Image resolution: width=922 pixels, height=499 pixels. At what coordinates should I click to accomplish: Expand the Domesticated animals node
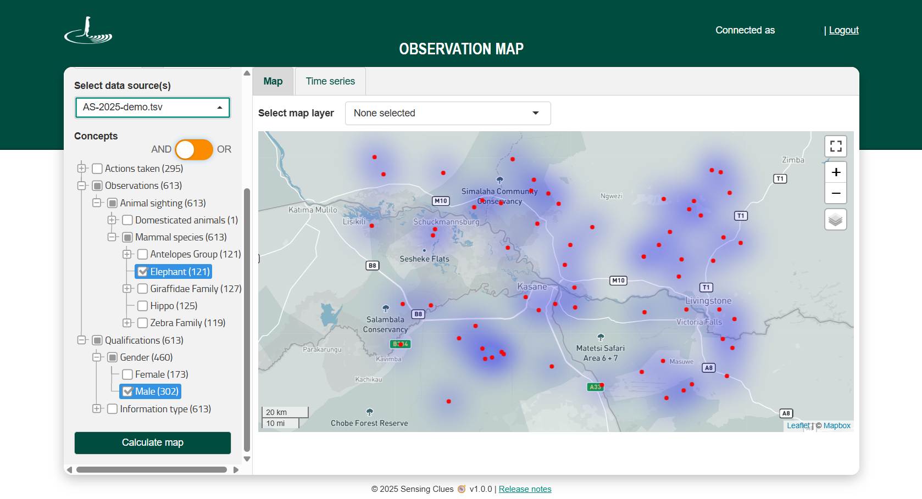tap(112, 220)
